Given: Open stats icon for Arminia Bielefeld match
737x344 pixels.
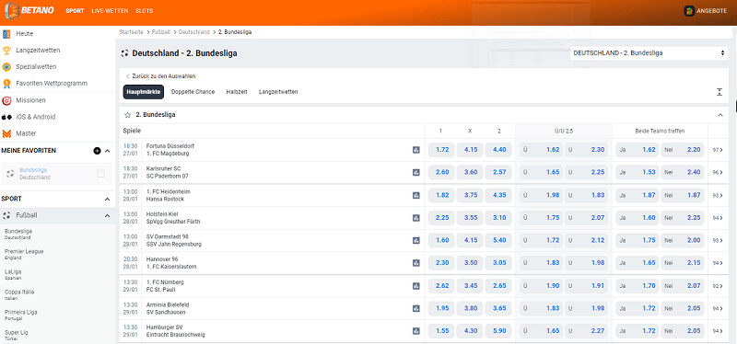Looking at the screenshot, I should [416, 308].
